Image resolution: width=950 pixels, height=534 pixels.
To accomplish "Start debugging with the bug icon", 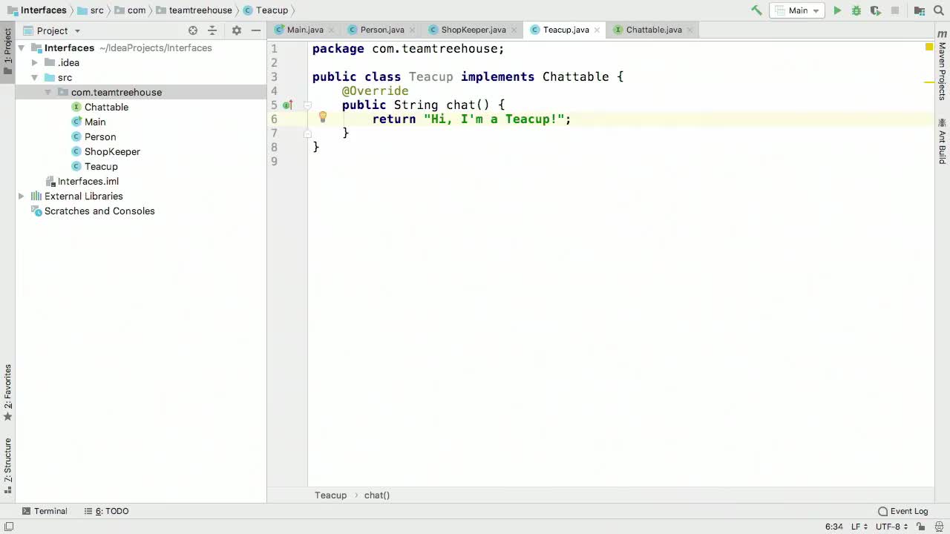I will [856, 10].
